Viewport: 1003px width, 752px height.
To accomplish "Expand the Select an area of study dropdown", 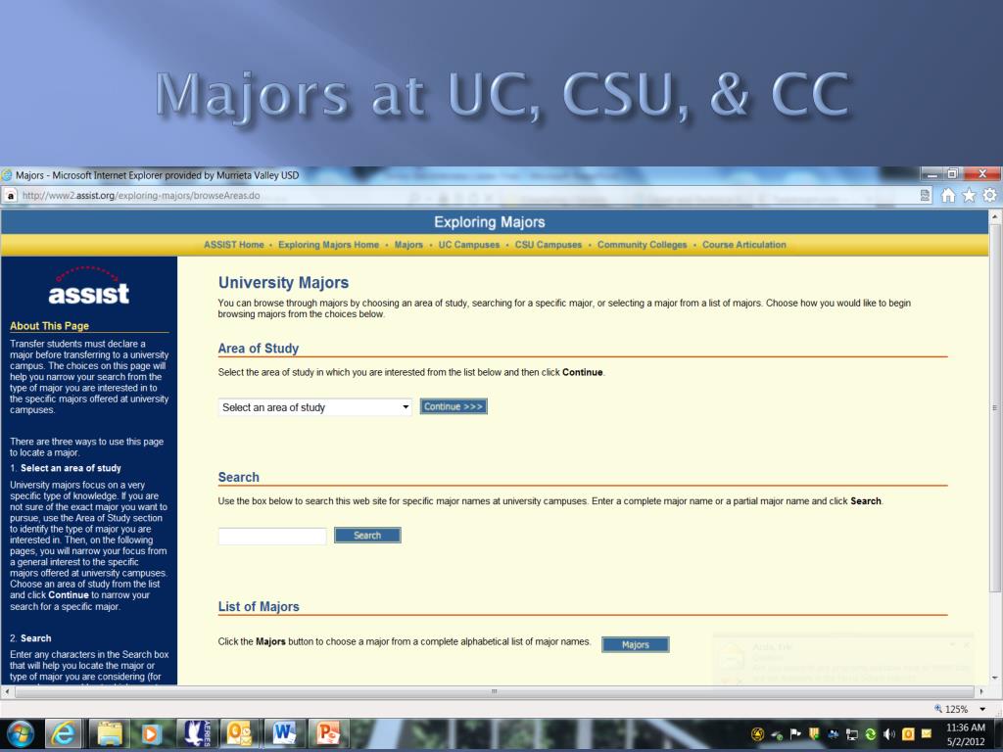I will tap(315, 407).
